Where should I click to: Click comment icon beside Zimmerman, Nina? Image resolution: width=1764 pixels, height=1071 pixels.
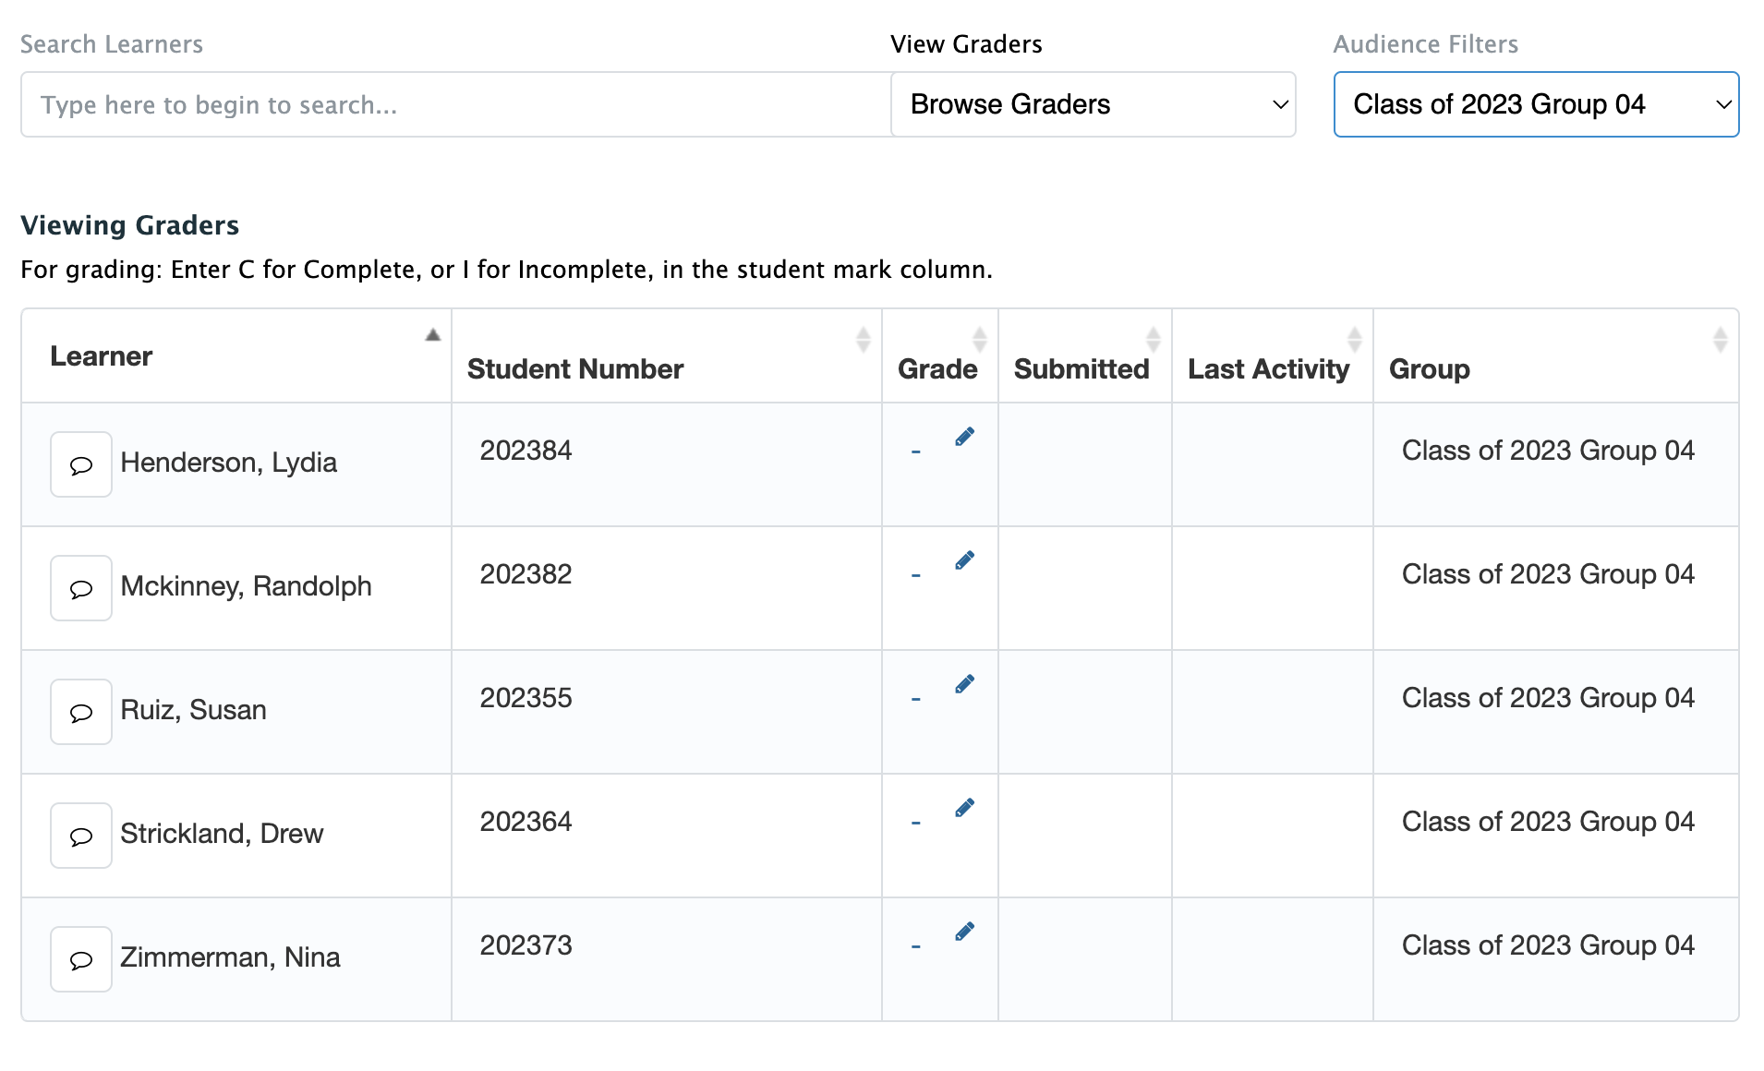point(81,959)
